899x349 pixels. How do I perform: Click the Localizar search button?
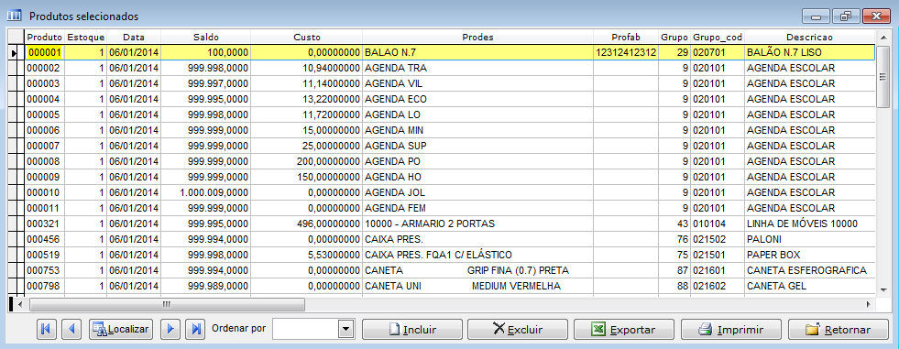pos(121,330)
